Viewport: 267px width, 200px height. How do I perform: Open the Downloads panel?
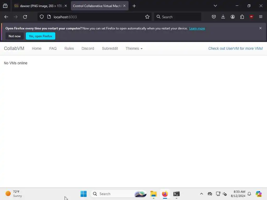223,17
